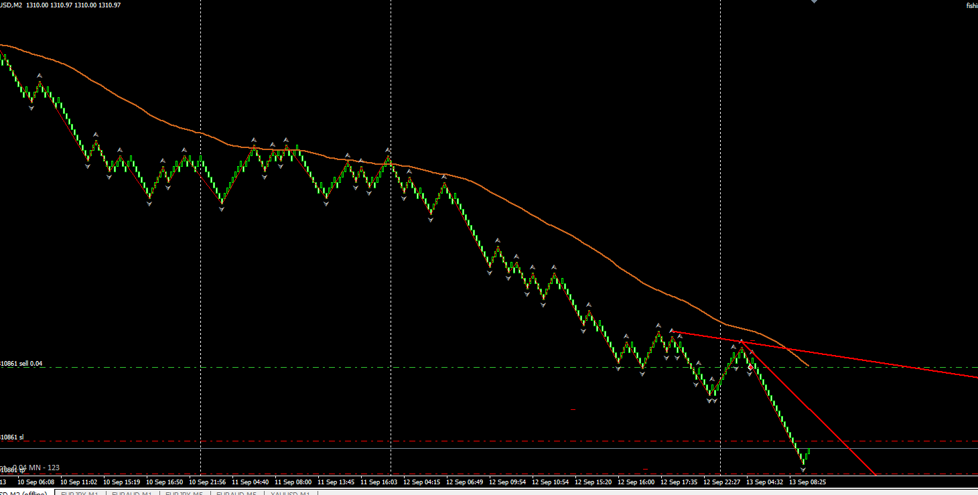
Task: Click the '12 Sep 04:15' time label
Action: [x=422, y=482]
